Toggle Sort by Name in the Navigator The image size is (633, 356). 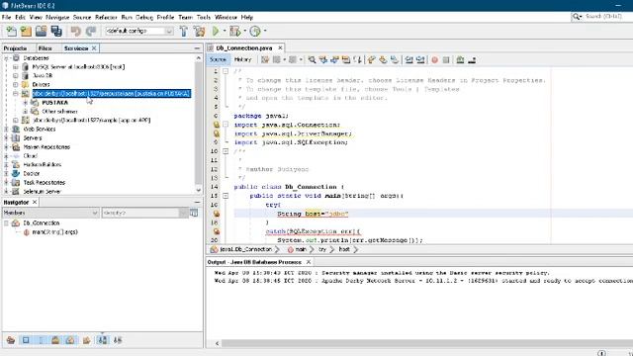[x=103, y=340]
